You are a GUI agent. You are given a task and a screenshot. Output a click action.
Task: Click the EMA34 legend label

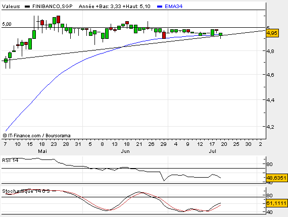tap(174, 7)
